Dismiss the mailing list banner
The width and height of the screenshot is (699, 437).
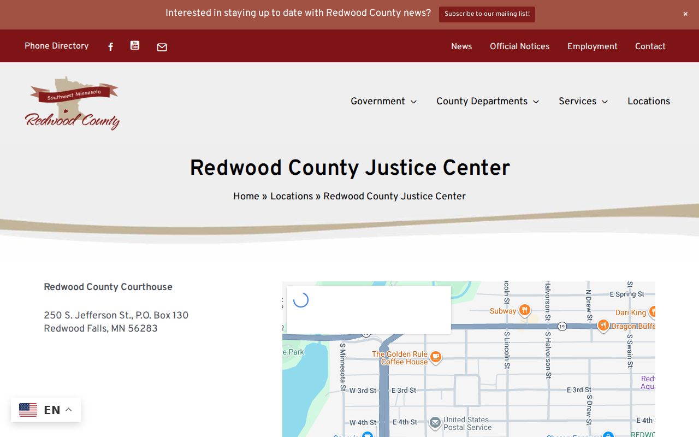point(685,14)
